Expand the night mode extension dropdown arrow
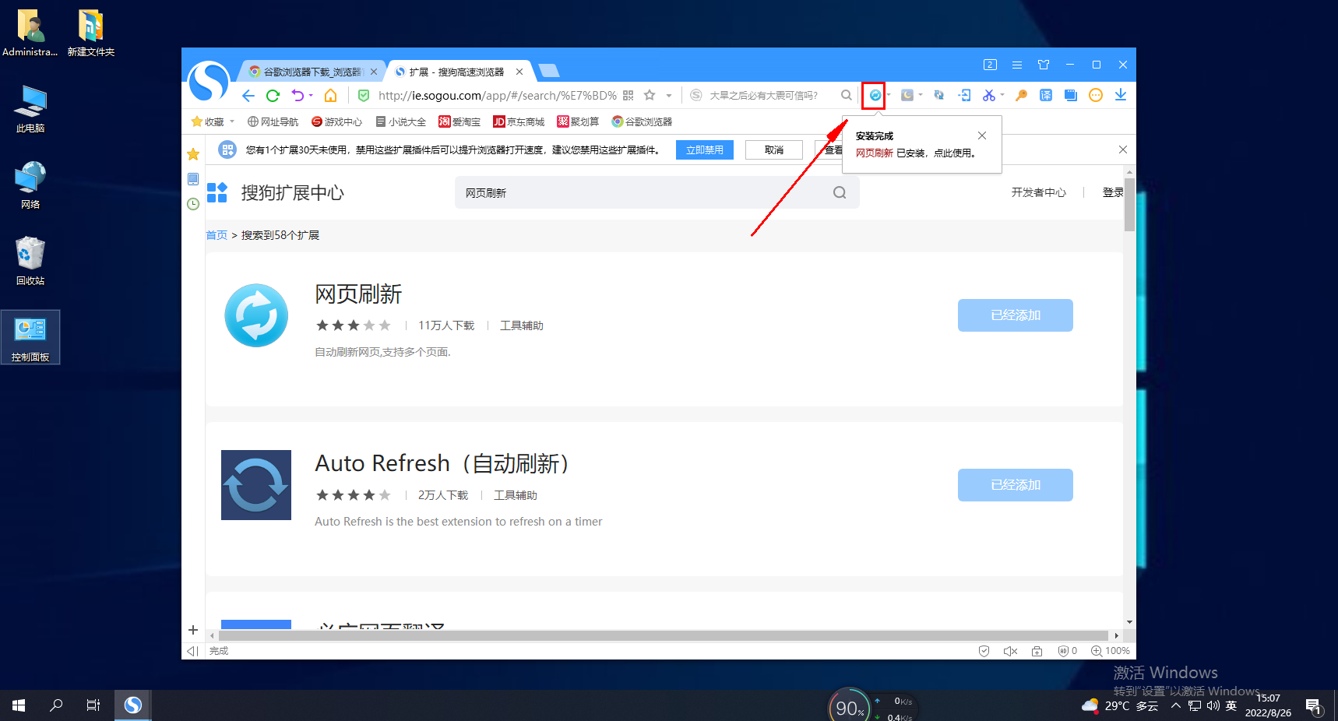Viewport: 1338px width, 721px height. click(x=921, y=95)
